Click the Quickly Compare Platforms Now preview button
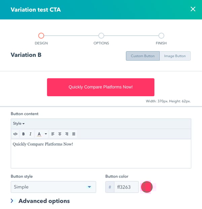Image resolution: width=202 pixels, height=209 pixels. click(101, 87)
